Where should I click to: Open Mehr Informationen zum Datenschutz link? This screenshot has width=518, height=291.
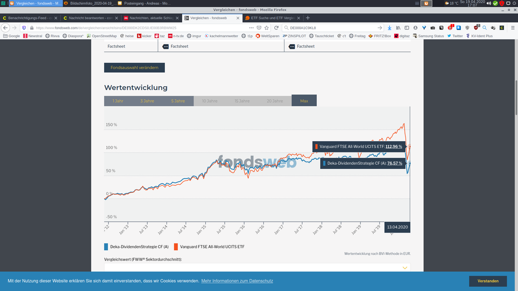[x=237, y=281]
